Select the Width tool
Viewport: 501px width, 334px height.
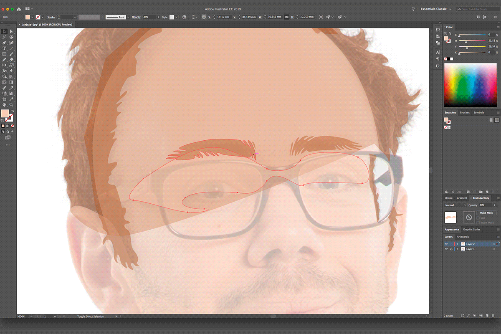click(x=4, y=71)
